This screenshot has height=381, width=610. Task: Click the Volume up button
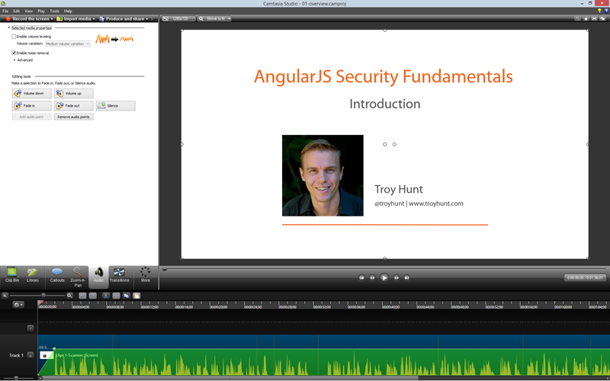tap(73, 93)
